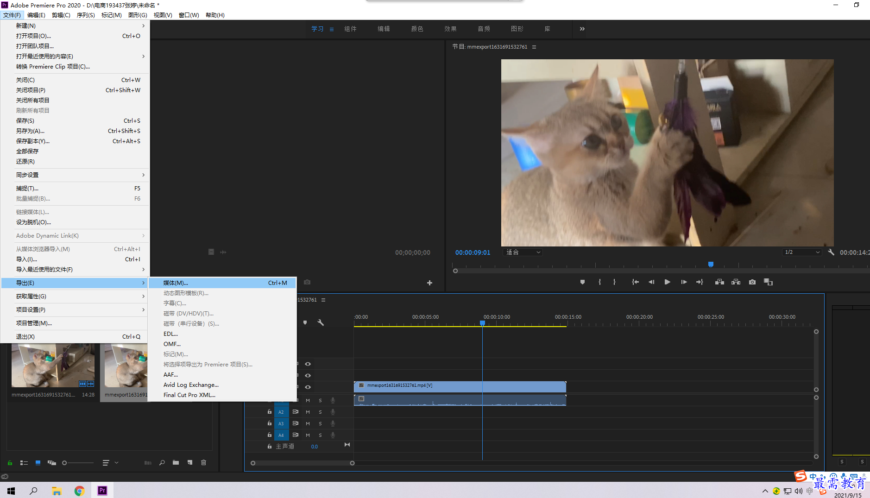Click the Find search icon in project panel

(162, 463)
